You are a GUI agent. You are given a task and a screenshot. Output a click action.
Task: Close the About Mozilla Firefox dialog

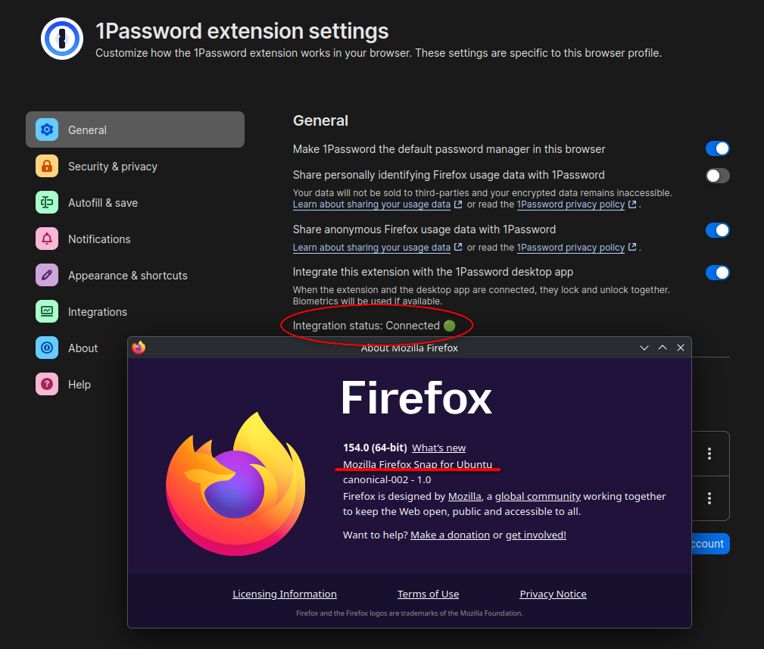coord(681,348)
